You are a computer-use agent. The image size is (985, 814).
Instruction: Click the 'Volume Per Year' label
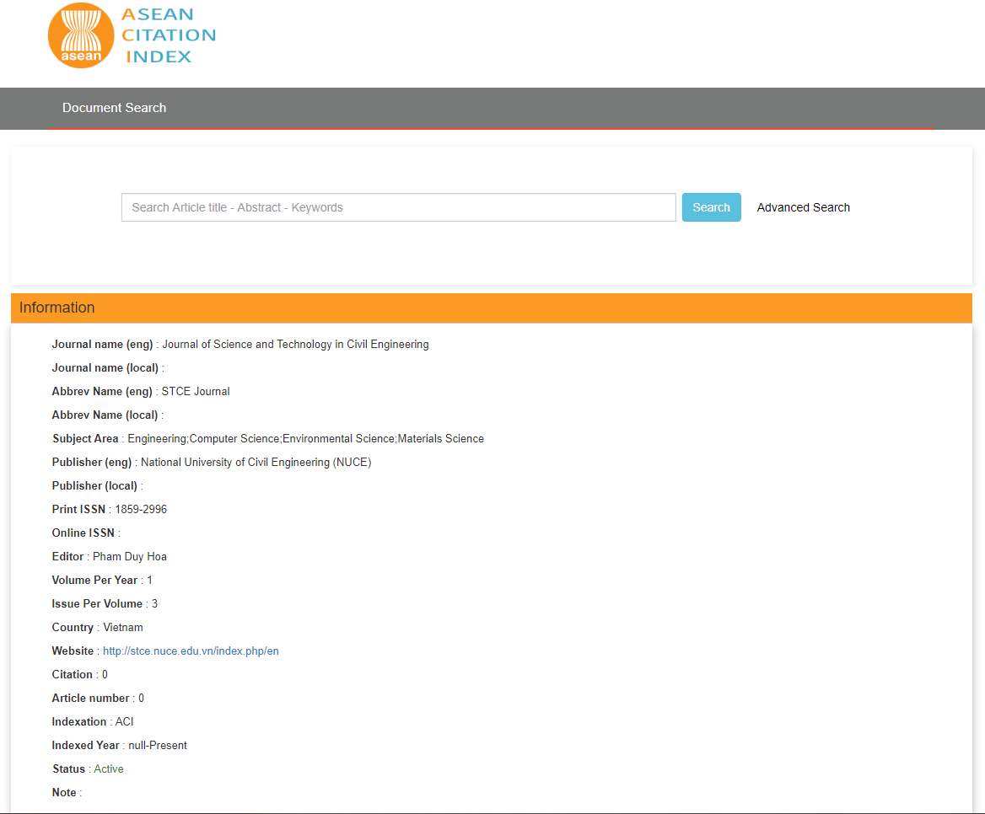pos(94,580)
